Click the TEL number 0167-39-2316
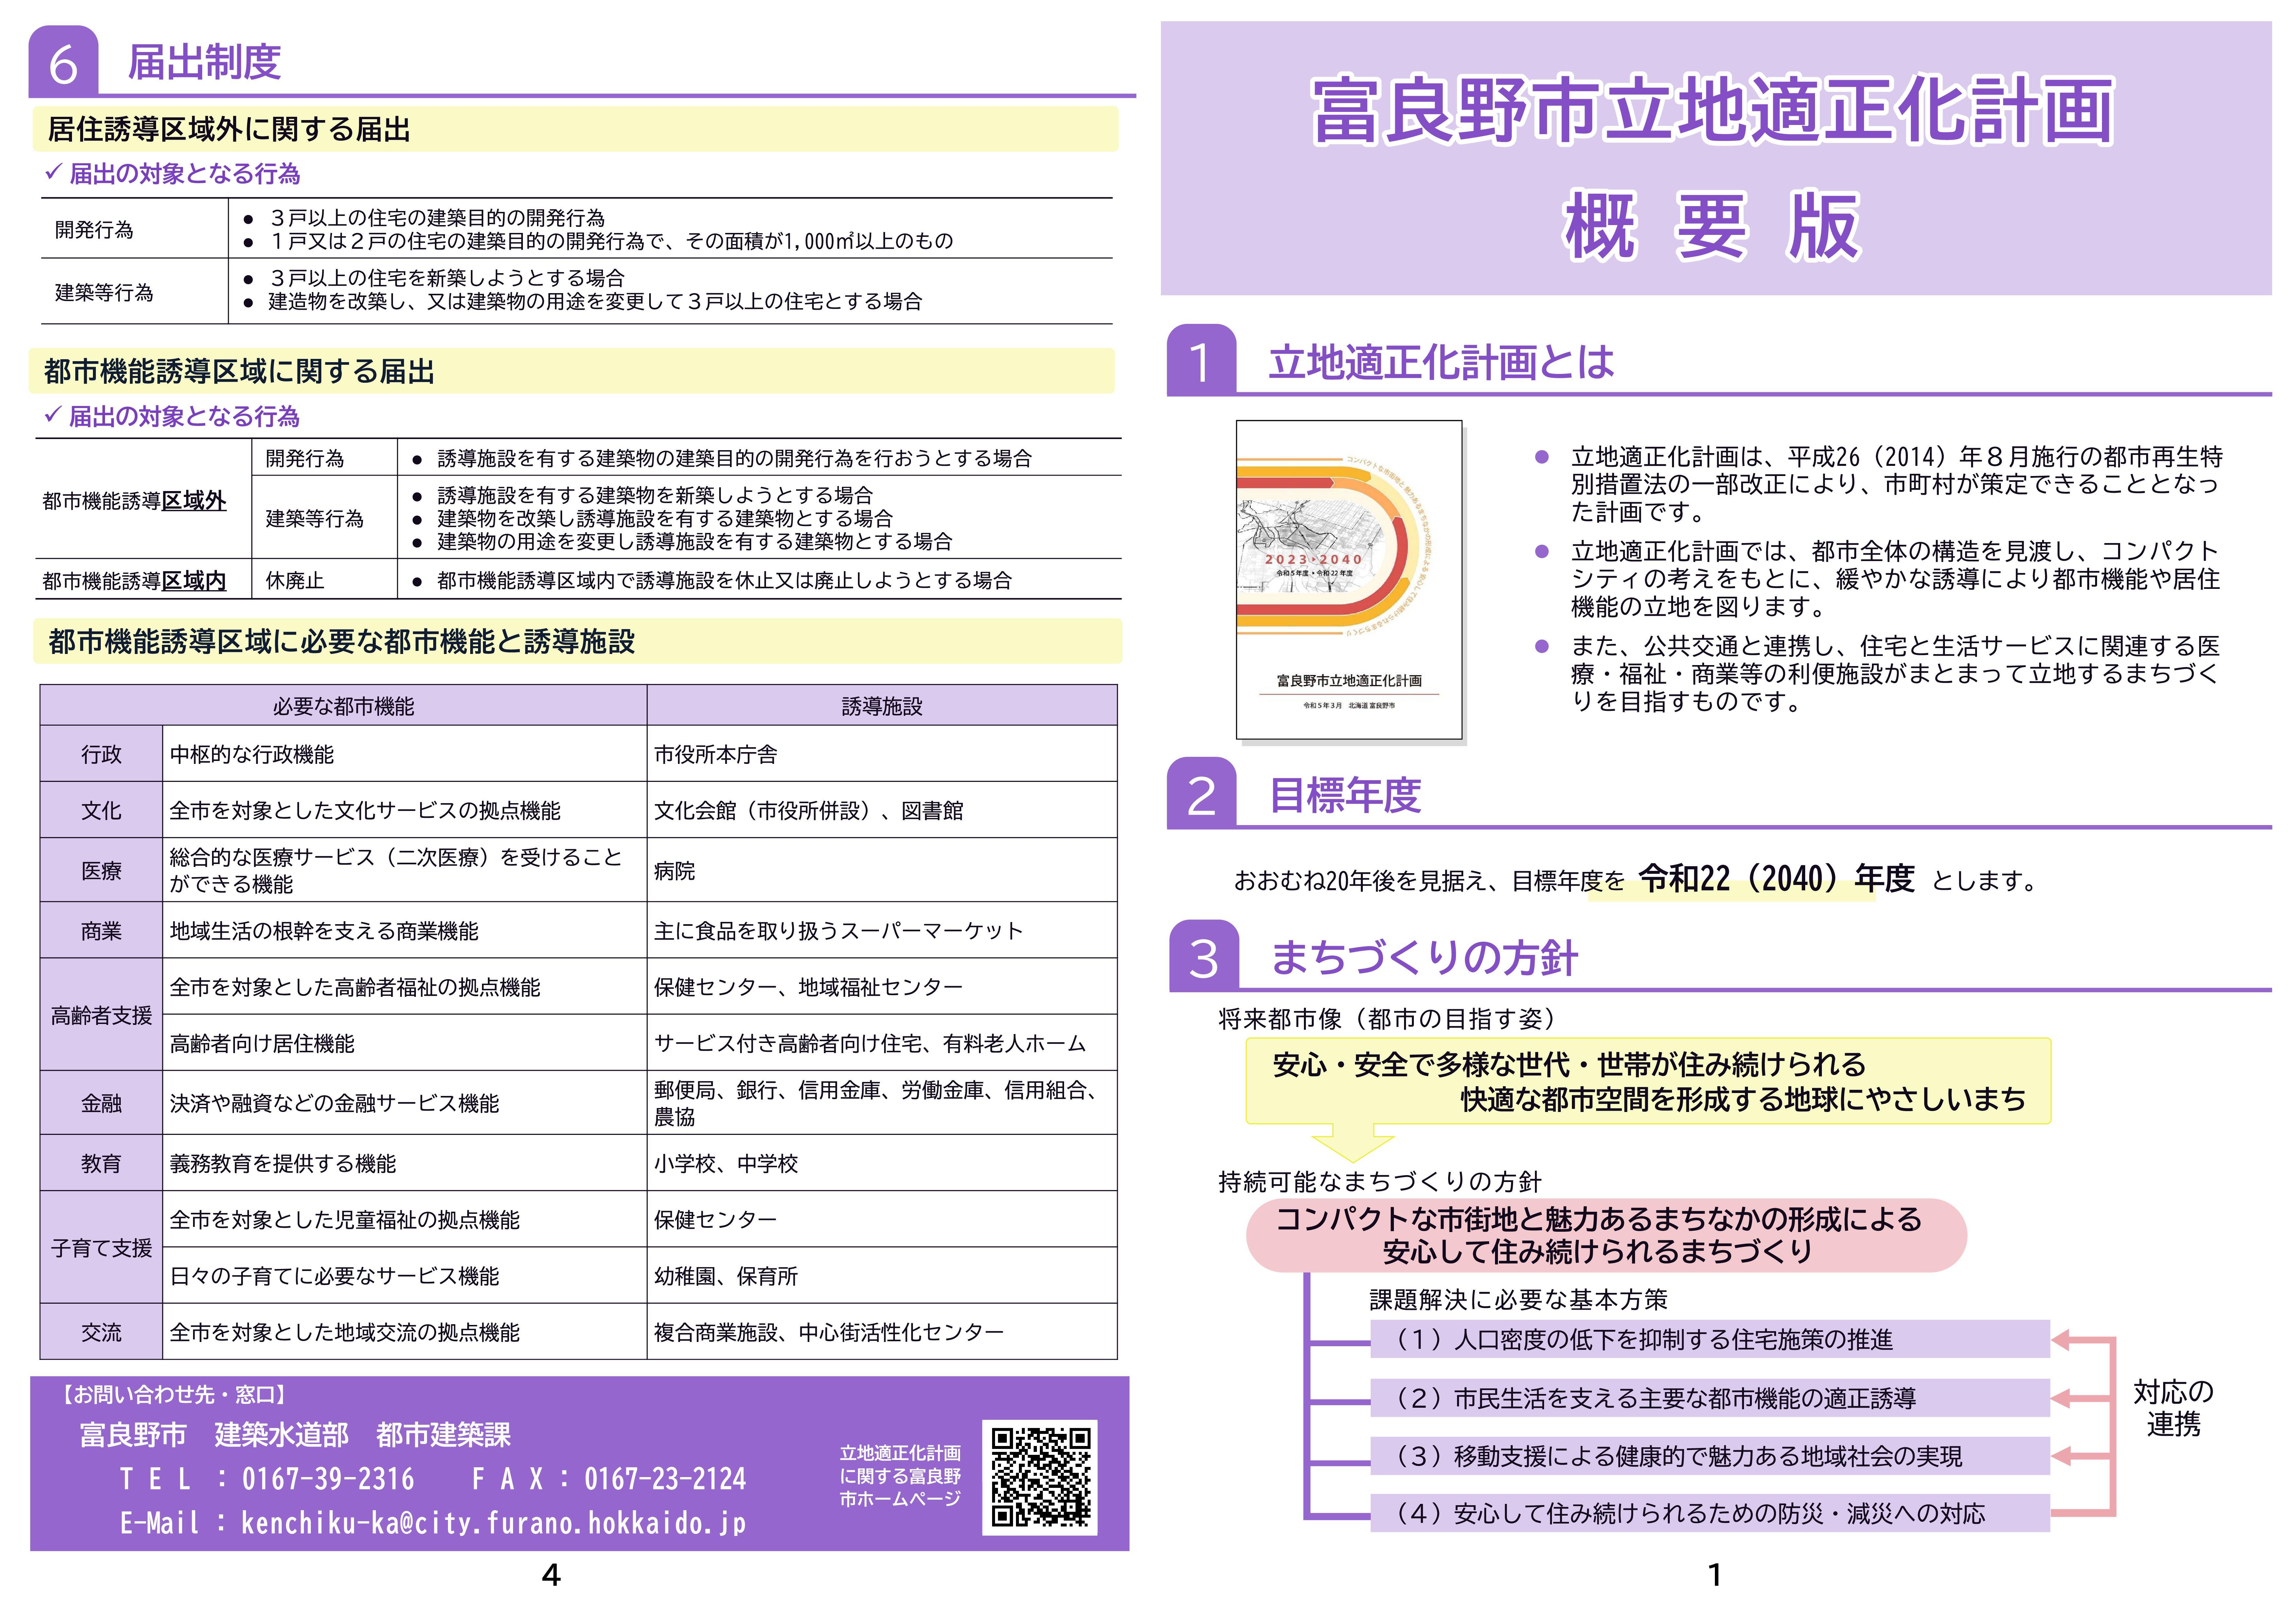The height and width of the screenshot is (1622, 2296). pos(328,1479)
